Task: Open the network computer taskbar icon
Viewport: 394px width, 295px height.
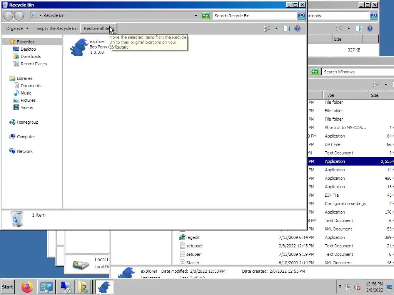Action: click(65, 287)
